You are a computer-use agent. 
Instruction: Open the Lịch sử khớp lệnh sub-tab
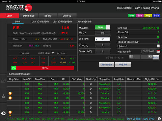coord(62,22)
